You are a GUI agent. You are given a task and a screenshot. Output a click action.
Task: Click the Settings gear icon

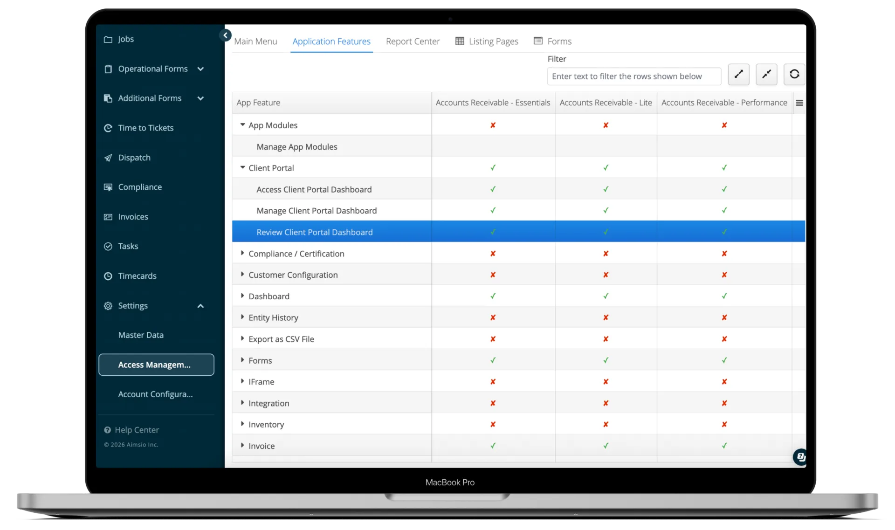pos(108,306)
